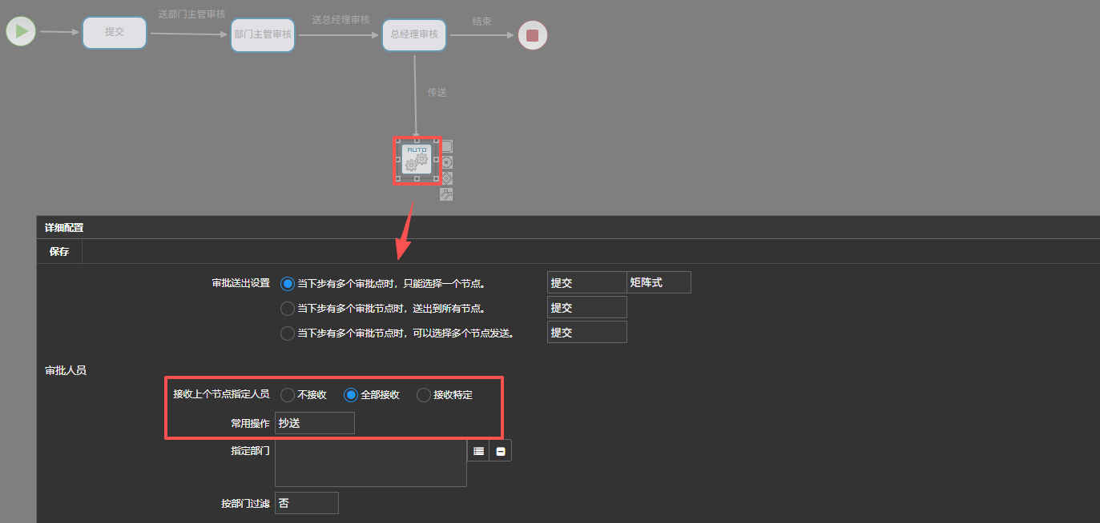Open the 指定部门 list picker icon
1100x523 pixels.
click(478, 451)
